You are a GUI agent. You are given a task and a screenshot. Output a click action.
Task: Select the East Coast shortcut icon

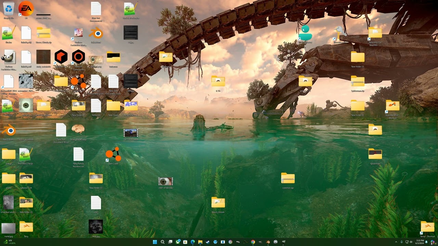(113, 154)
